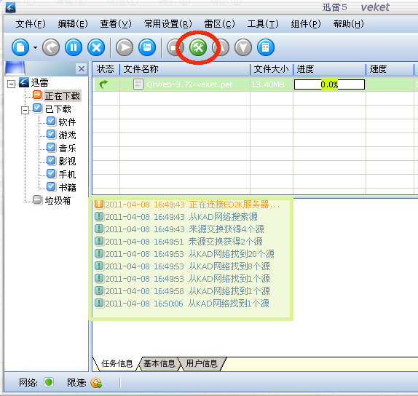Click the blue folder open-directory icon
This screenshot has height=396, width=418.
[147, 48]
